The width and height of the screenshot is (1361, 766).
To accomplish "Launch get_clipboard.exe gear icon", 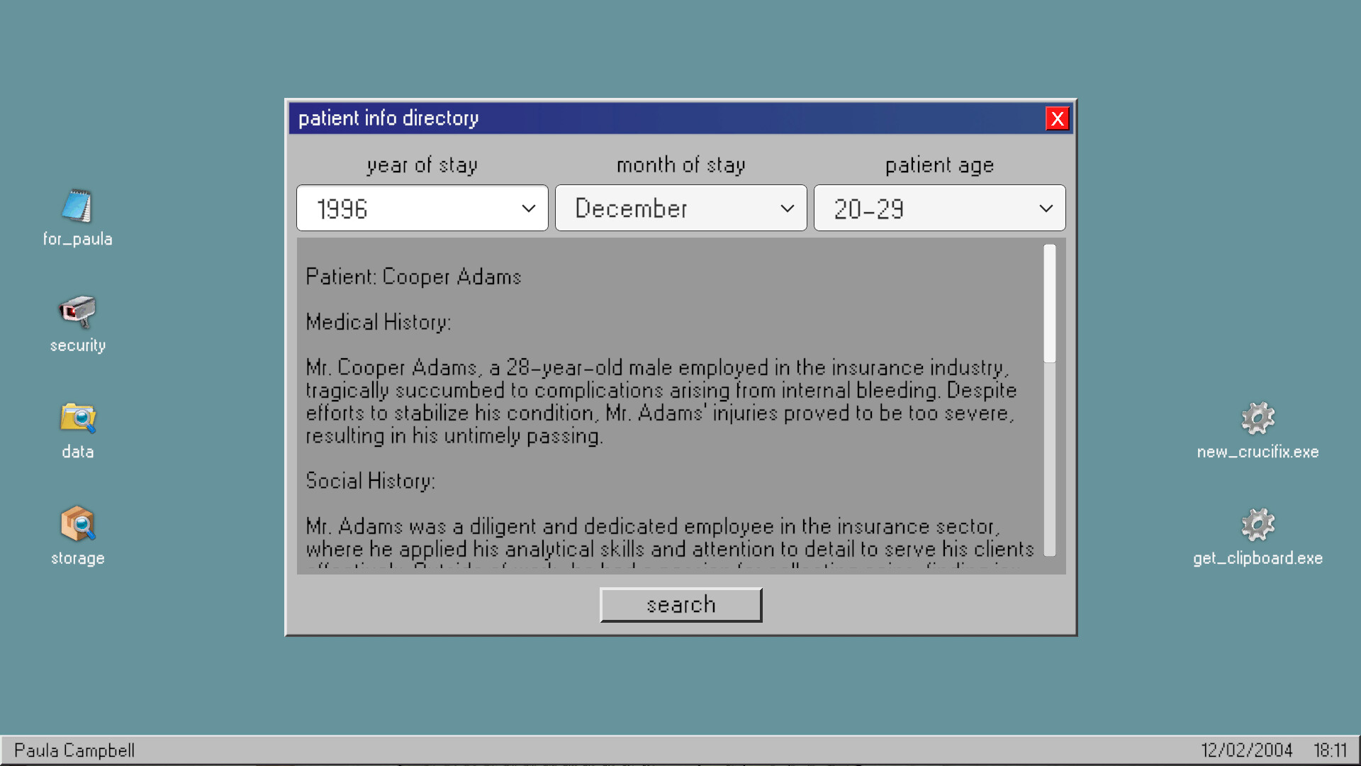I will [x=1258, y=526].
